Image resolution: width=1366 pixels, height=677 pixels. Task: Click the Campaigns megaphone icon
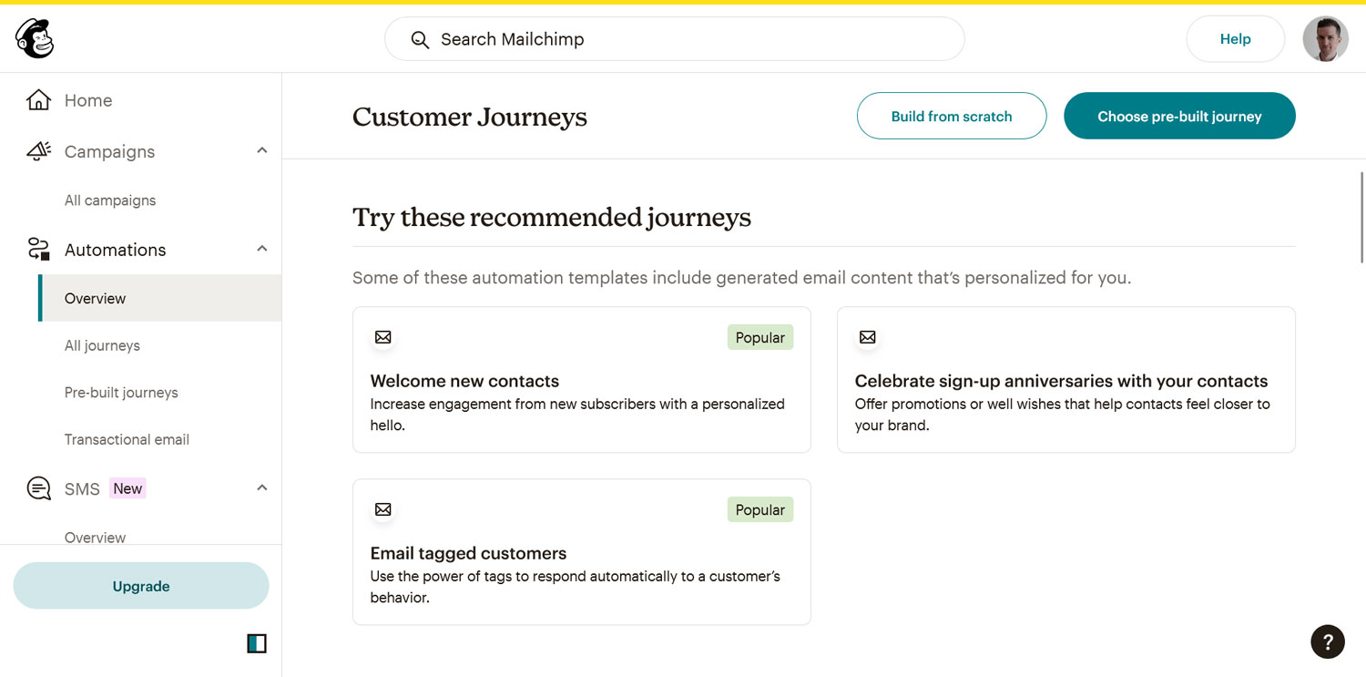[38, 151]
